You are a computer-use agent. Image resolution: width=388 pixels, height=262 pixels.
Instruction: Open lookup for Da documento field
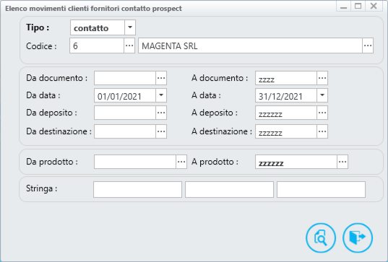click(161, 78)
